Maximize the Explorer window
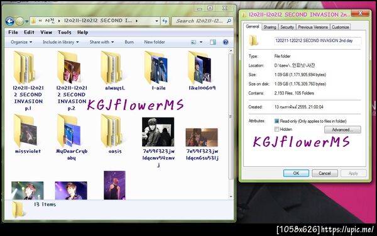This screenshot has height=236, width=377. point(210,8)
